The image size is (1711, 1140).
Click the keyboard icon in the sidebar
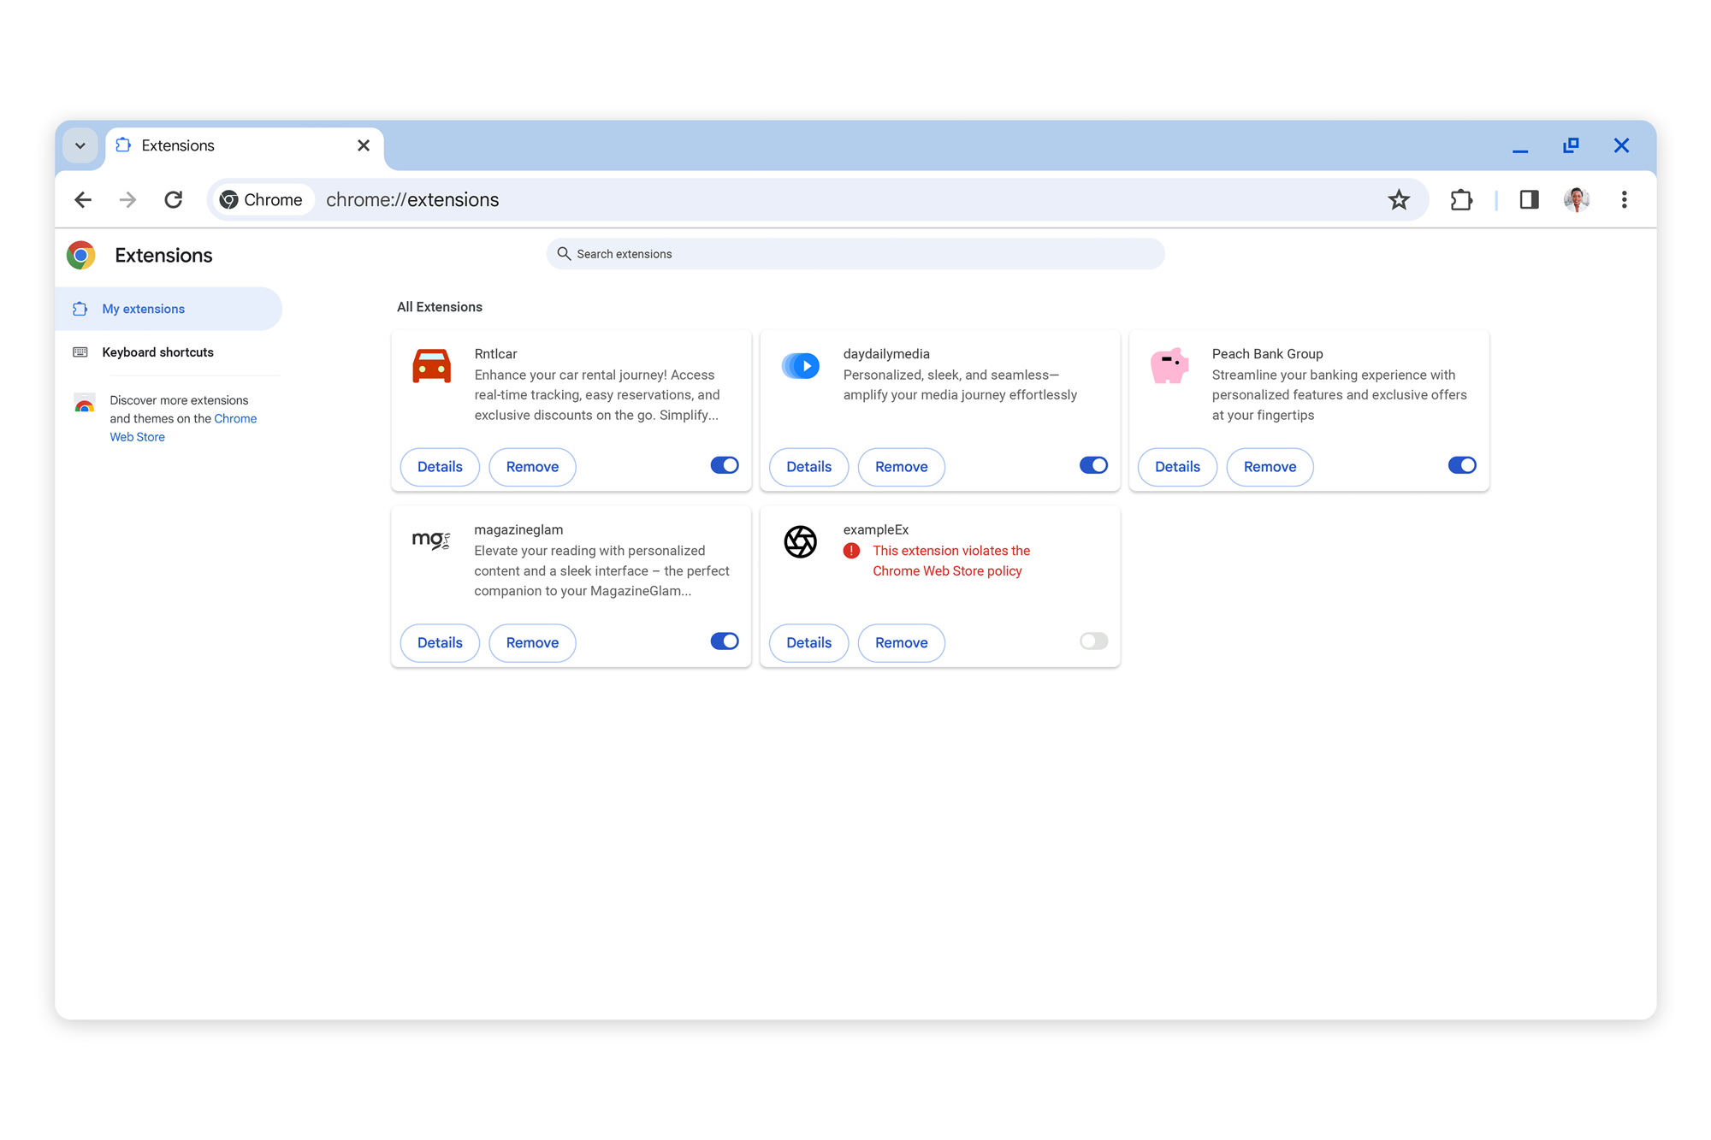[x=80, y=352]
